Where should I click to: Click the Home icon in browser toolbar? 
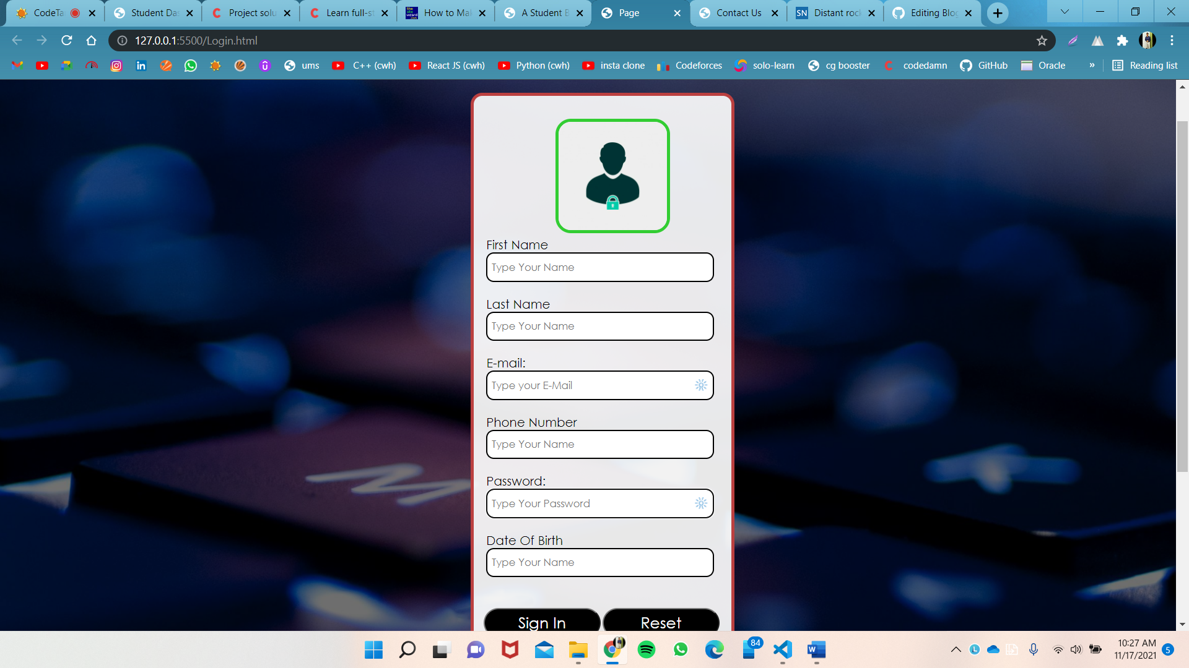click(91, 40)
